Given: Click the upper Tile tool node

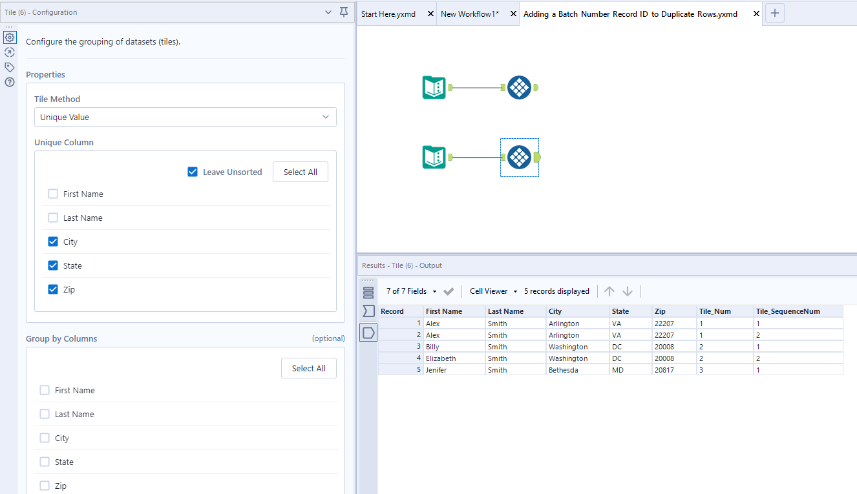Looking at the screenshot, I should point(519,87).
